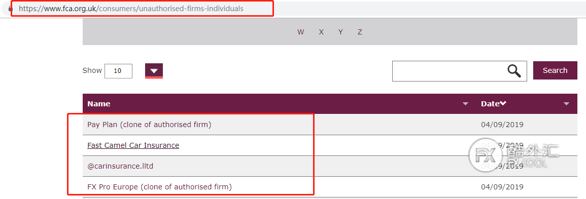Open FX Pro Europe clone entry
Screen dimensions: 586x199
(x=159, y=187)
